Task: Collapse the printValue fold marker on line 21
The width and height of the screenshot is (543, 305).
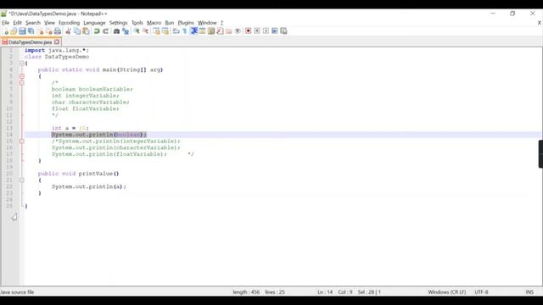Action: (x=22, y=180)
